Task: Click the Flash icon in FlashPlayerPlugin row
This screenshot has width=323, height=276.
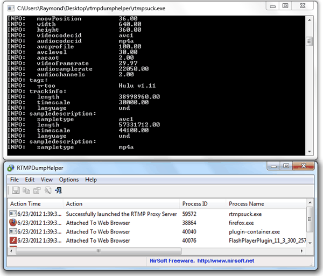Action: [13, 240]
